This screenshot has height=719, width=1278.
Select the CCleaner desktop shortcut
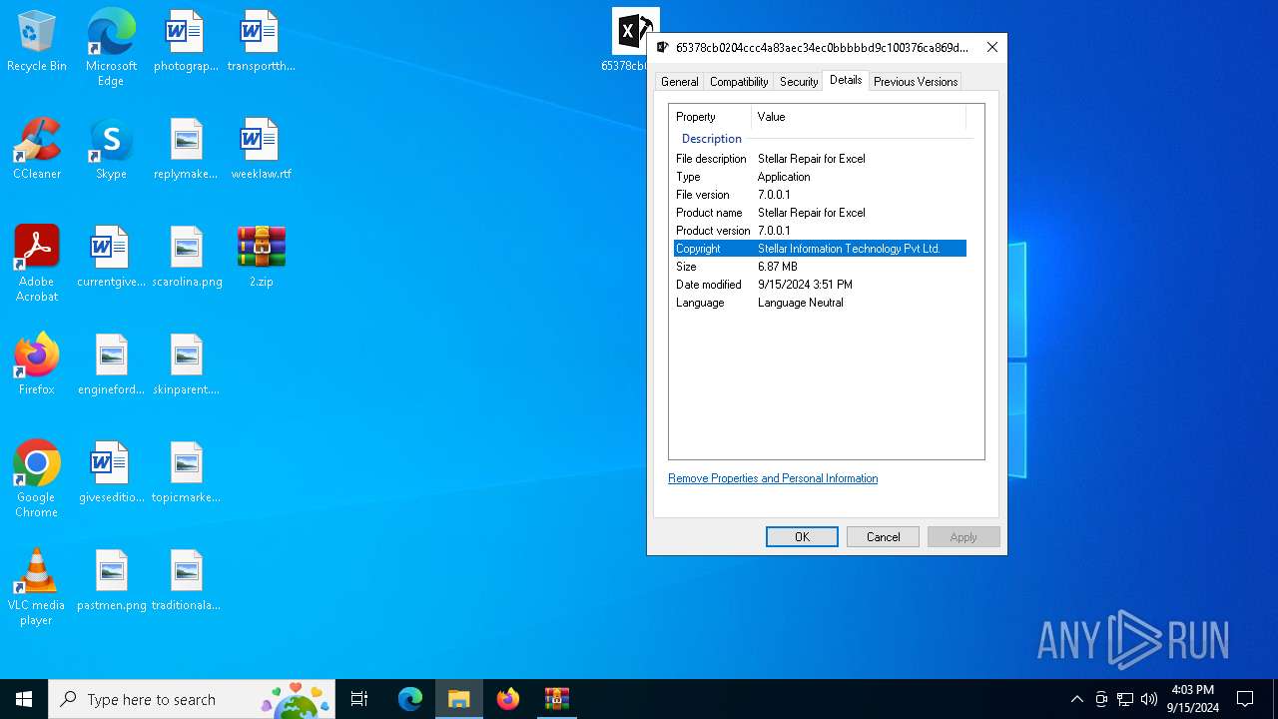[x=37, y=150]
